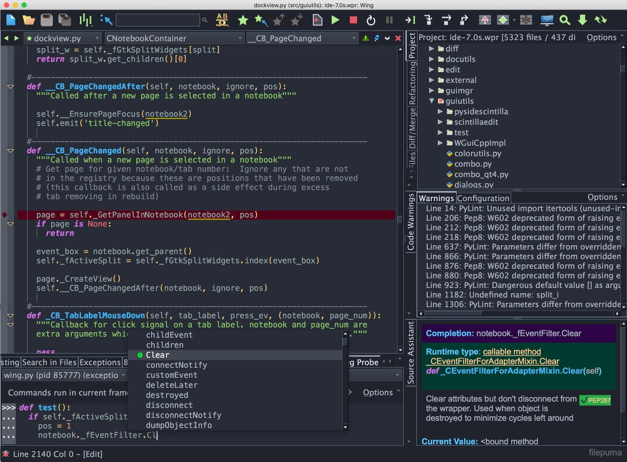Open the Search in Files tab
Viewport: 627px width, 462px height.
pos(49,362)
